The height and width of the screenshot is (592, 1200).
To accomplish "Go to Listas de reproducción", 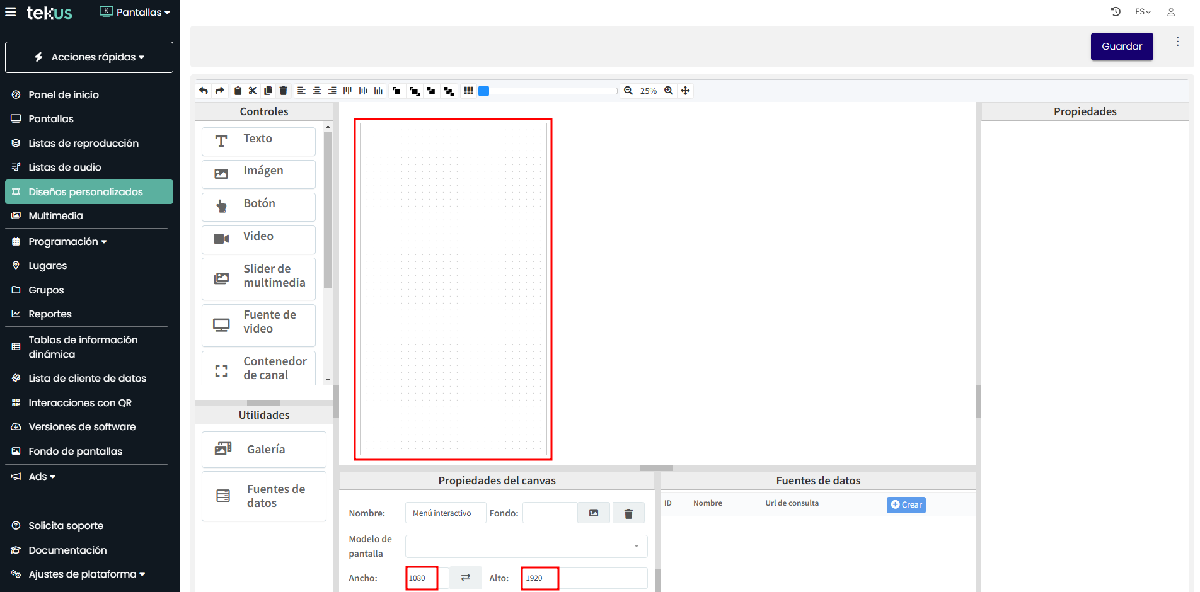I will coord(83,144).
